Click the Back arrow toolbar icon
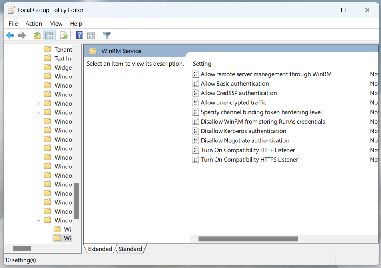This screenshot has width=381, height=268. [10, 36]
